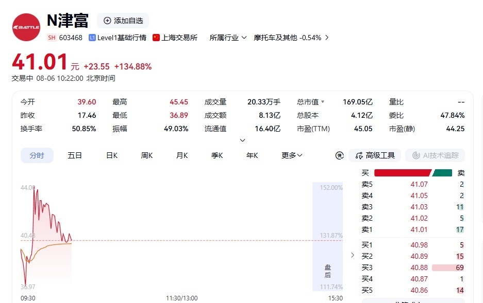The image size is (483, 303).
Task: Click the pink volume bar on 买3 row
Action: 448,268
